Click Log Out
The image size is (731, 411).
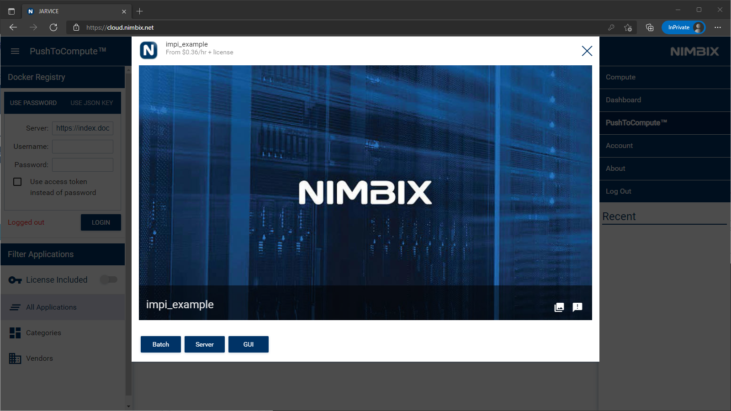[665, 191]
